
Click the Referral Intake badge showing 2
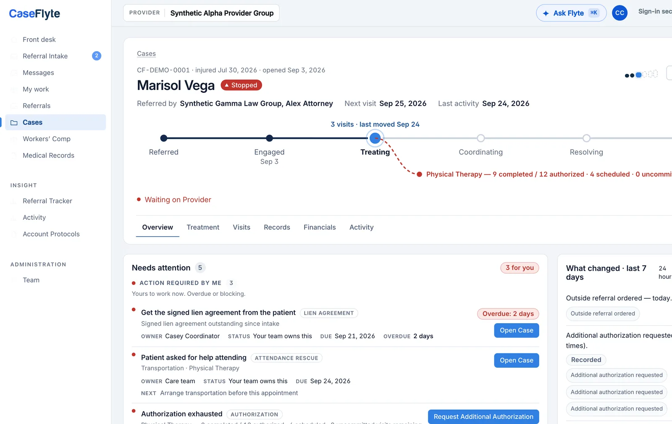(x=97, y=56)
